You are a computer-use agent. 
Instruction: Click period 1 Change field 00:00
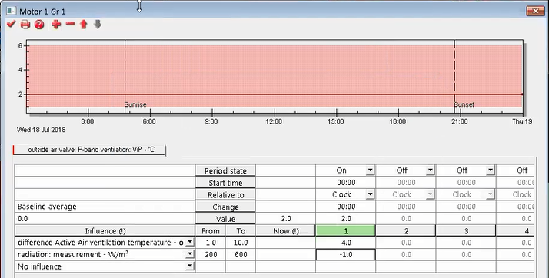point(345,207)
